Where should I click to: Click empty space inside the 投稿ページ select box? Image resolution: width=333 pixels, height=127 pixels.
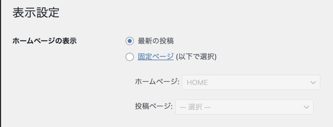tap(255, 107)
